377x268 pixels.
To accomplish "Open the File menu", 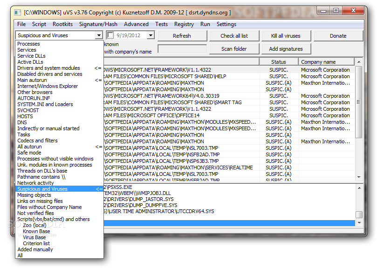I will [x=21, y=24].
